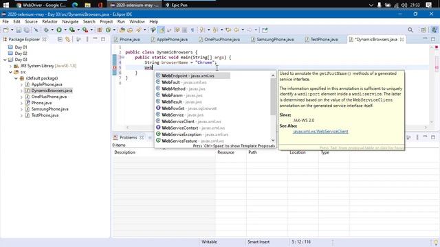This screenshot has height=247, width=440.
Task: Collapse the default package node
Action: (16, 78)
